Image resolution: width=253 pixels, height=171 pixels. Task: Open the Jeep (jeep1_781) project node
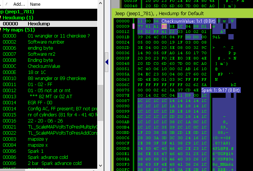[16, 11]
